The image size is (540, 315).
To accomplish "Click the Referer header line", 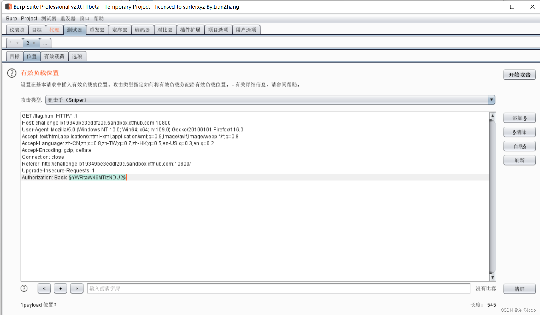I will [106, 164].
